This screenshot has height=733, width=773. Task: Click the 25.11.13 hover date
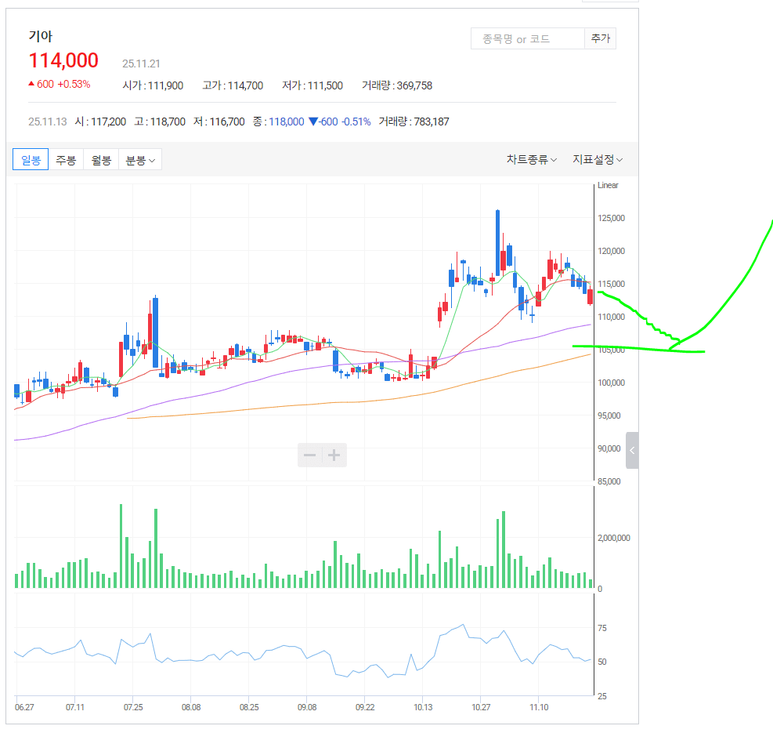[x=47, y=122]
